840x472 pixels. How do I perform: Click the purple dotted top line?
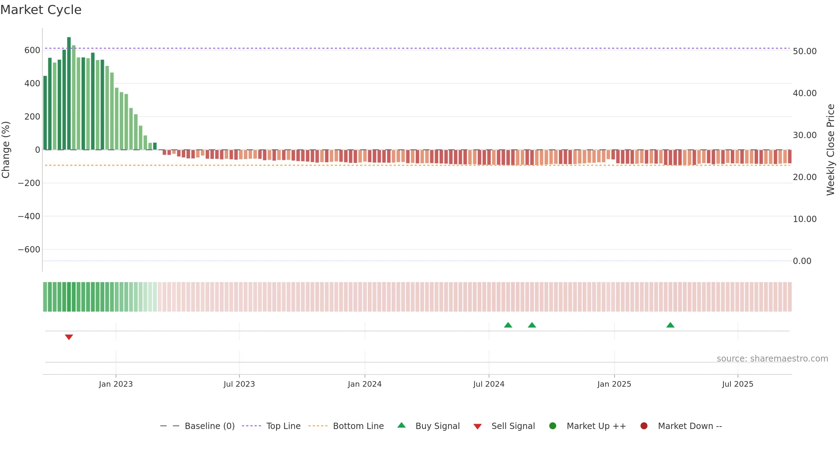[417, 48]
